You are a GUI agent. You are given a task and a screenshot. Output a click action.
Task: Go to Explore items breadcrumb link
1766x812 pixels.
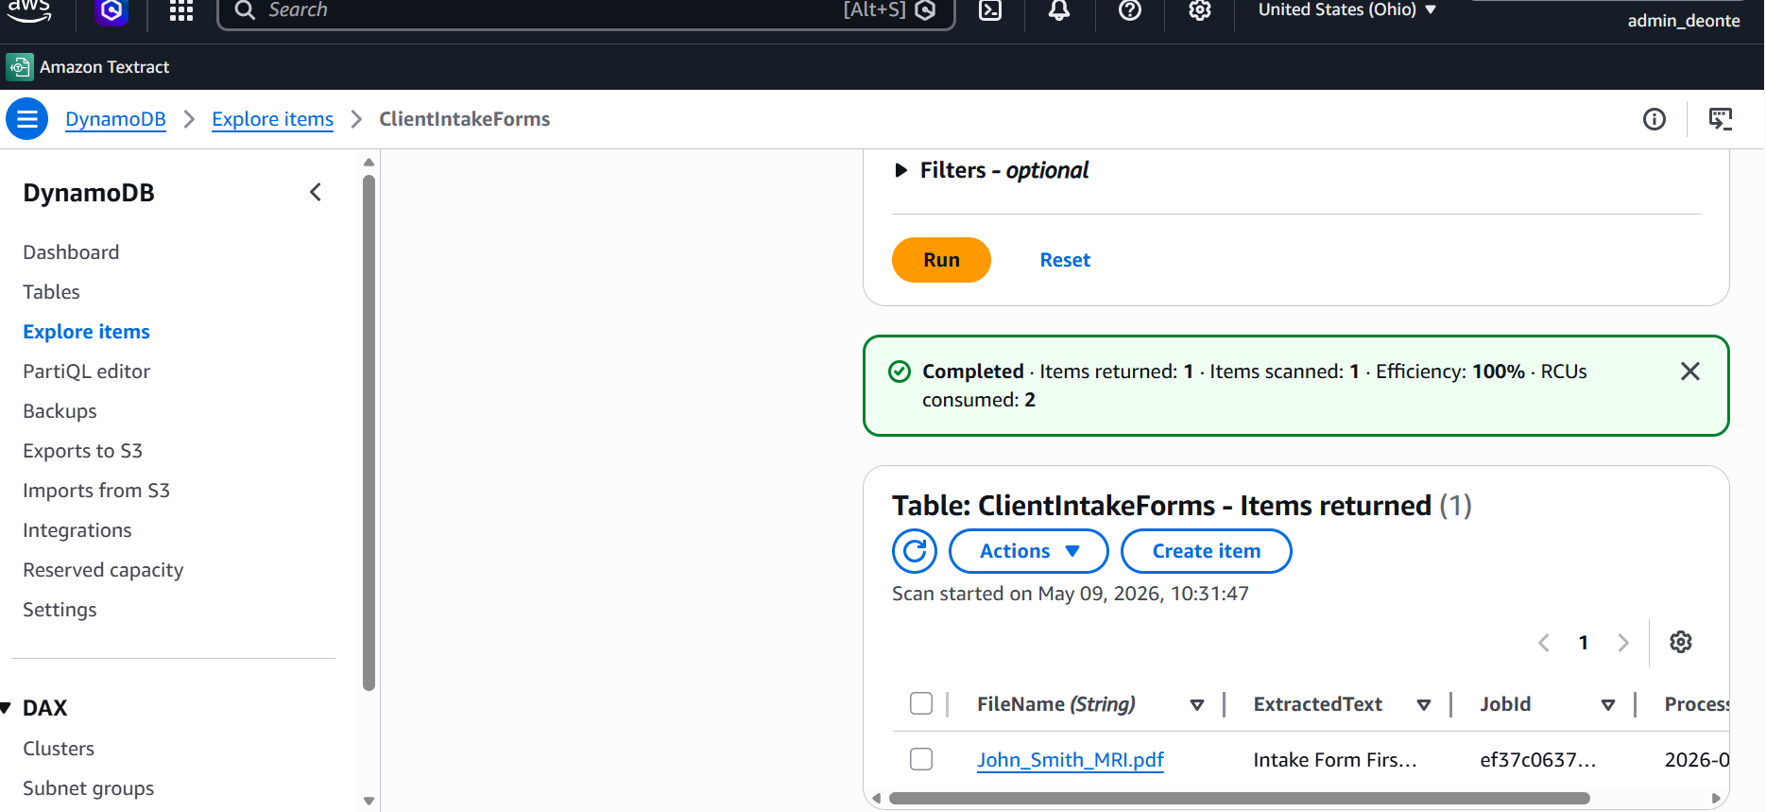click(x=272, y=119)
